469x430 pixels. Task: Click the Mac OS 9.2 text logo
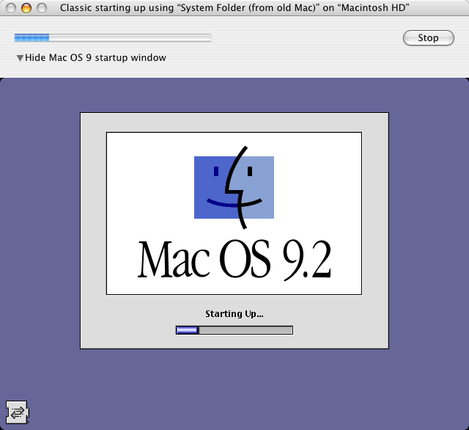[234, 259]
